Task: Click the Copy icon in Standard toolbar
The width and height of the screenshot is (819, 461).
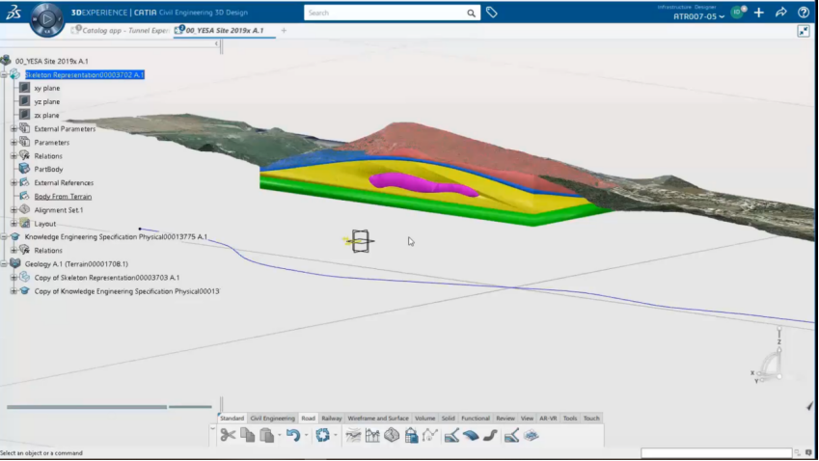Action: (x=248, y=436)
